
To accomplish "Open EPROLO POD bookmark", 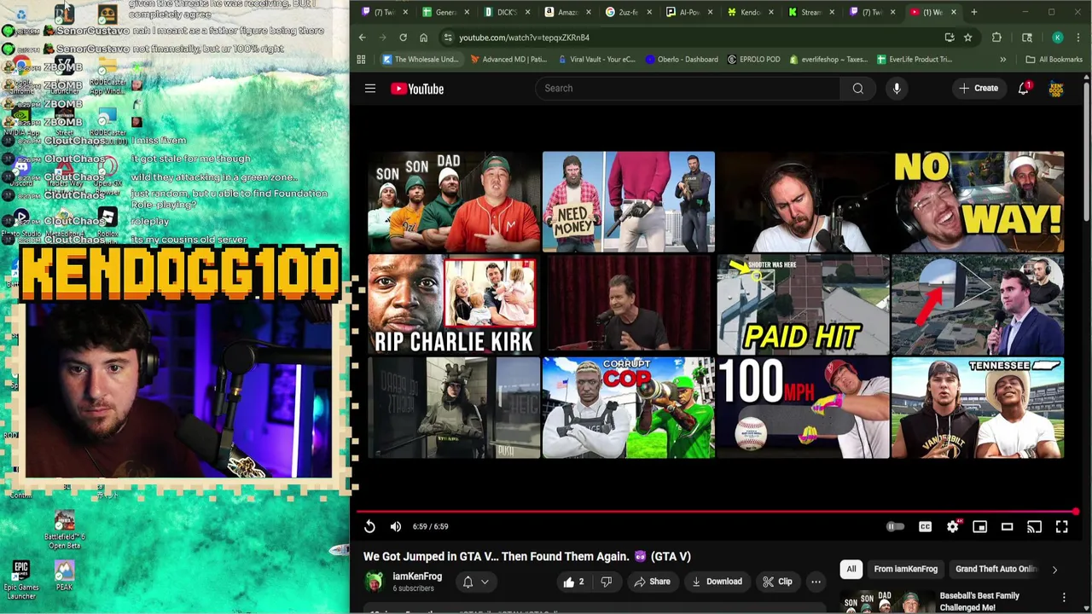I will (753, 60).
